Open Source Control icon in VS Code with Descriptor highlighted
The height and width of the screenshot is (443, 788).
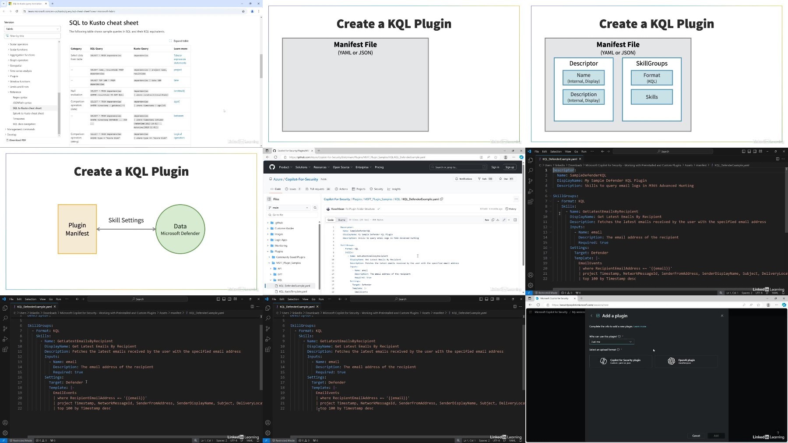[531, 181]
